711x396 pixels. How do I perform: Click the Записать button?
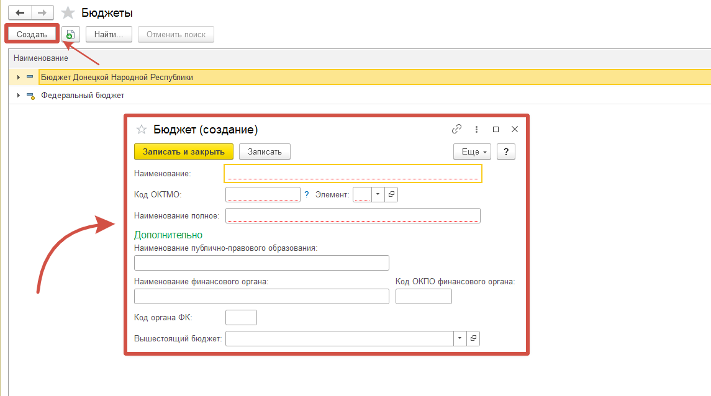(265, 152)
